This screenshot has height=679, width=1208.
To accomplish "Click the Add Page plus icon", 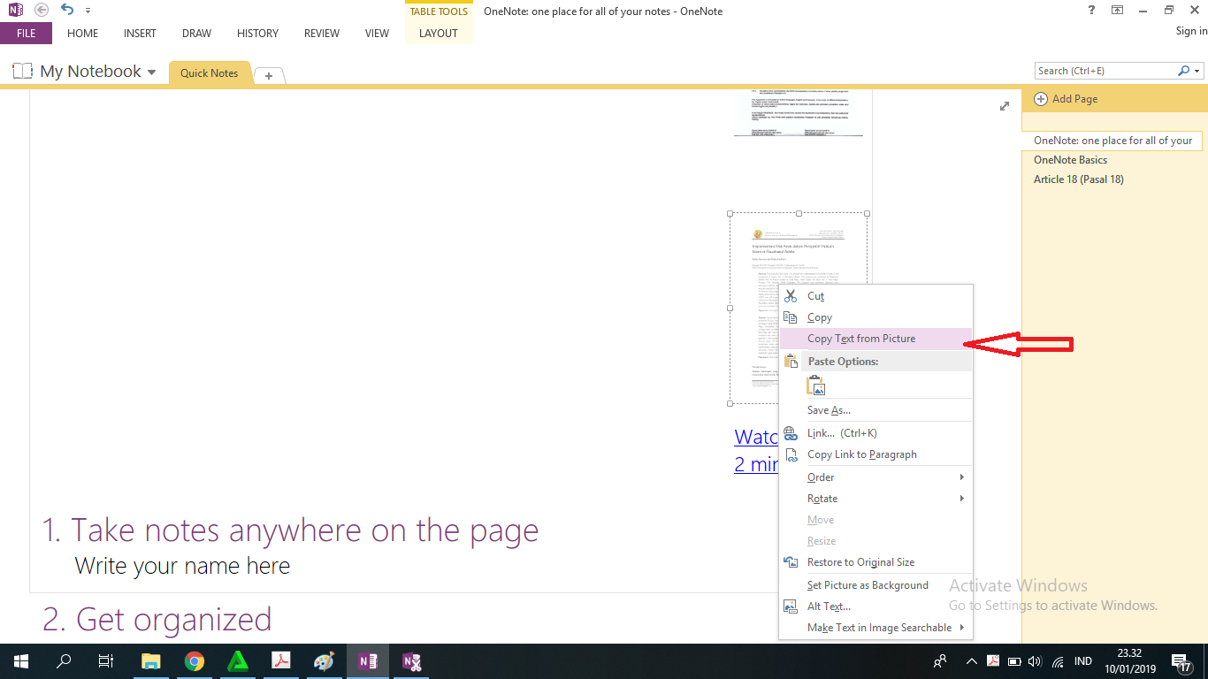I will (1041, 99).
